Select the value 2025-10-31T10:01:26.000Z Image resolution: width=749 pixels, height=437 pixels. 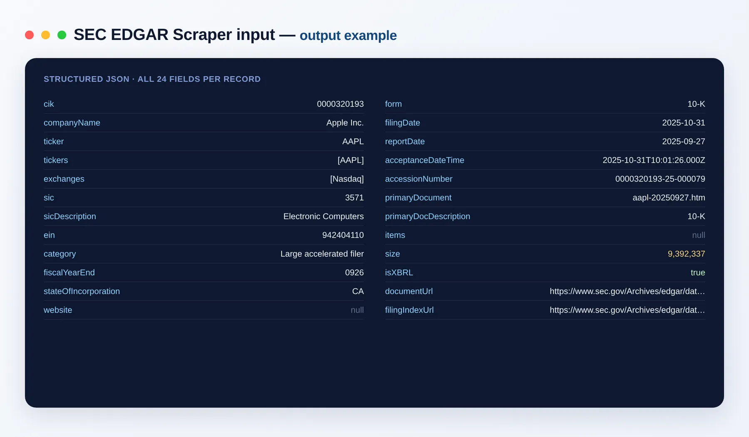(654, 160)
